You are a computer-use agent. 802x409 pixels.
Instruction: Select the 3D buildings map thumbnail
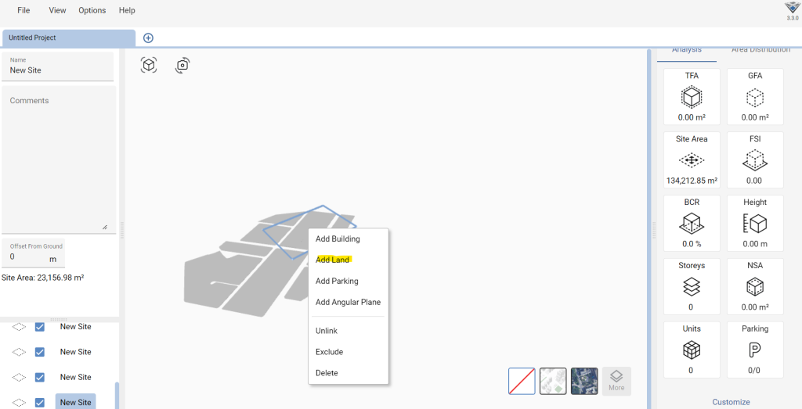click(x=553, y=381)
